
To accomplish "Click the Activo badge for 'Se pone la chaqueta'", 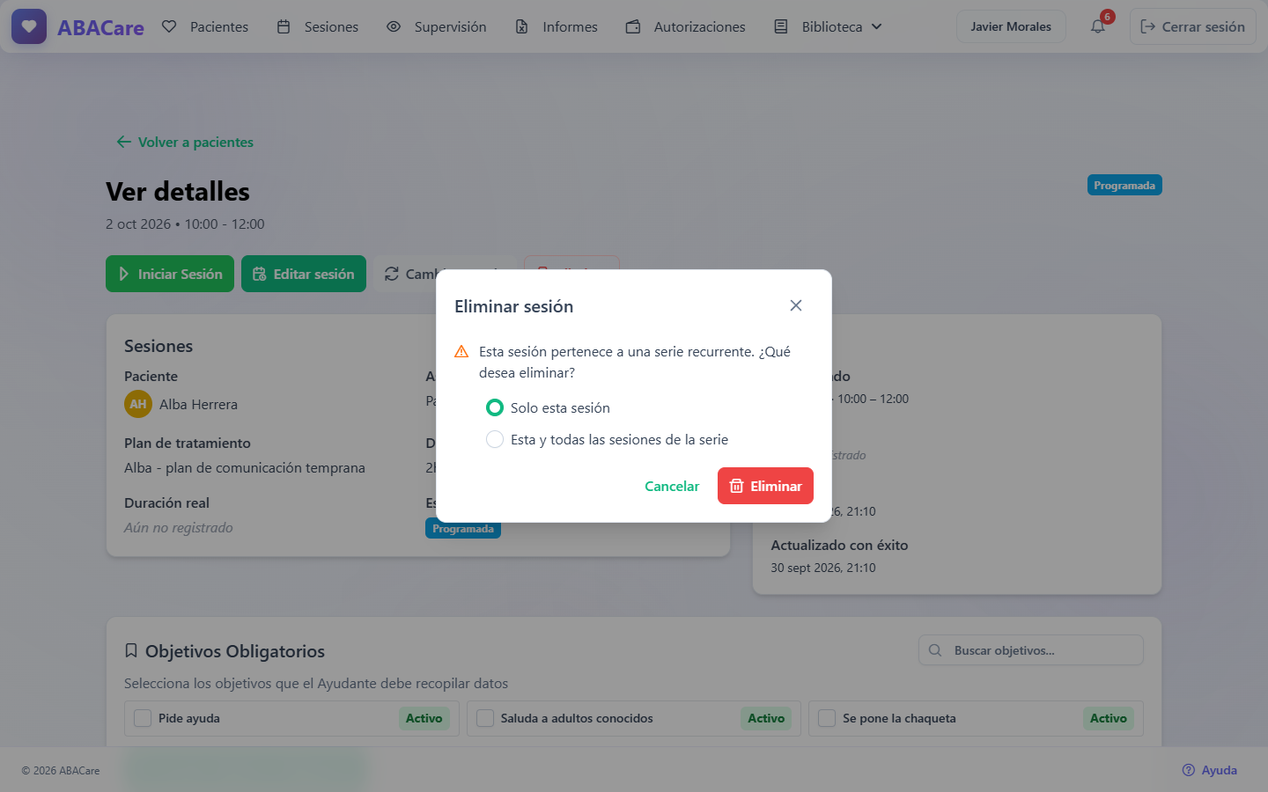I will (x=1109, y=718).
